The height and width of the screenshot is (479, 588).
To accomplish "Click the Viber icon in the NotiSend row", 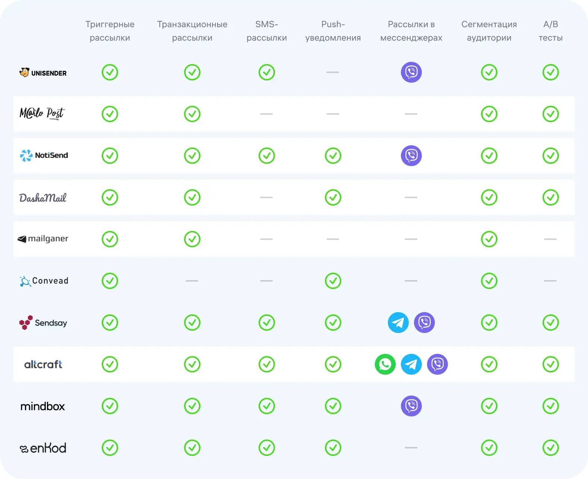I will click(x=411, y=156).
